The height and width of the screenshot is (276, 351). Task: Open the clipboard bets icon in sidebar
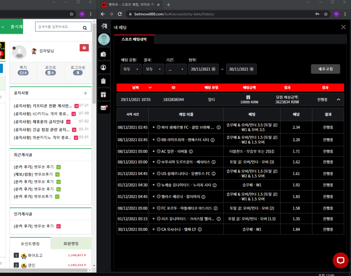(103, 81)
